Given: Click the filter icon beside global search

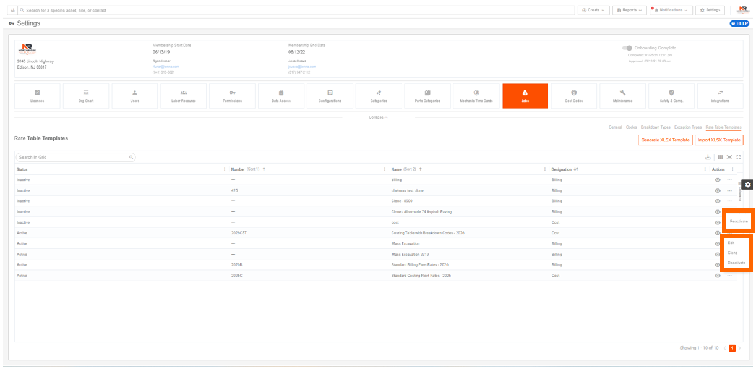Looking at the screenshot, I should point(12,10).
